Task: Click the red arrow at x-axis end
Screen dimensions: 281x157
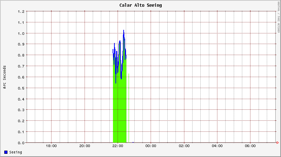Action: (x=277, y=143)
